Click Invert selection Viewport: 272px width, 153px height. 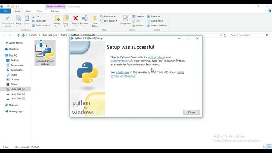click(x=157, y=25)
